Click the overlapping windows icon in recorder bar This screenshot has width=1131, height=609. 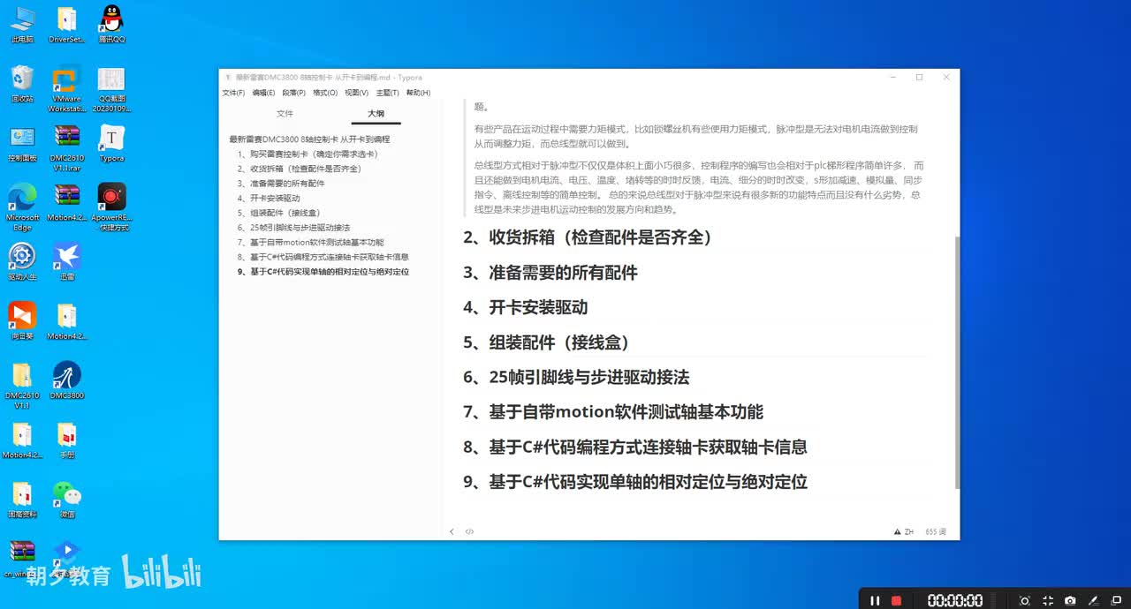pos(1115,600)
